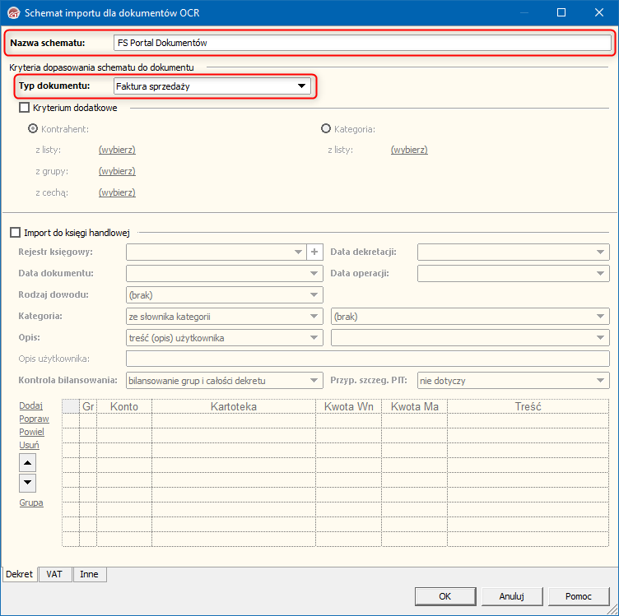Click the Powiel link

[x=31, y=432]
